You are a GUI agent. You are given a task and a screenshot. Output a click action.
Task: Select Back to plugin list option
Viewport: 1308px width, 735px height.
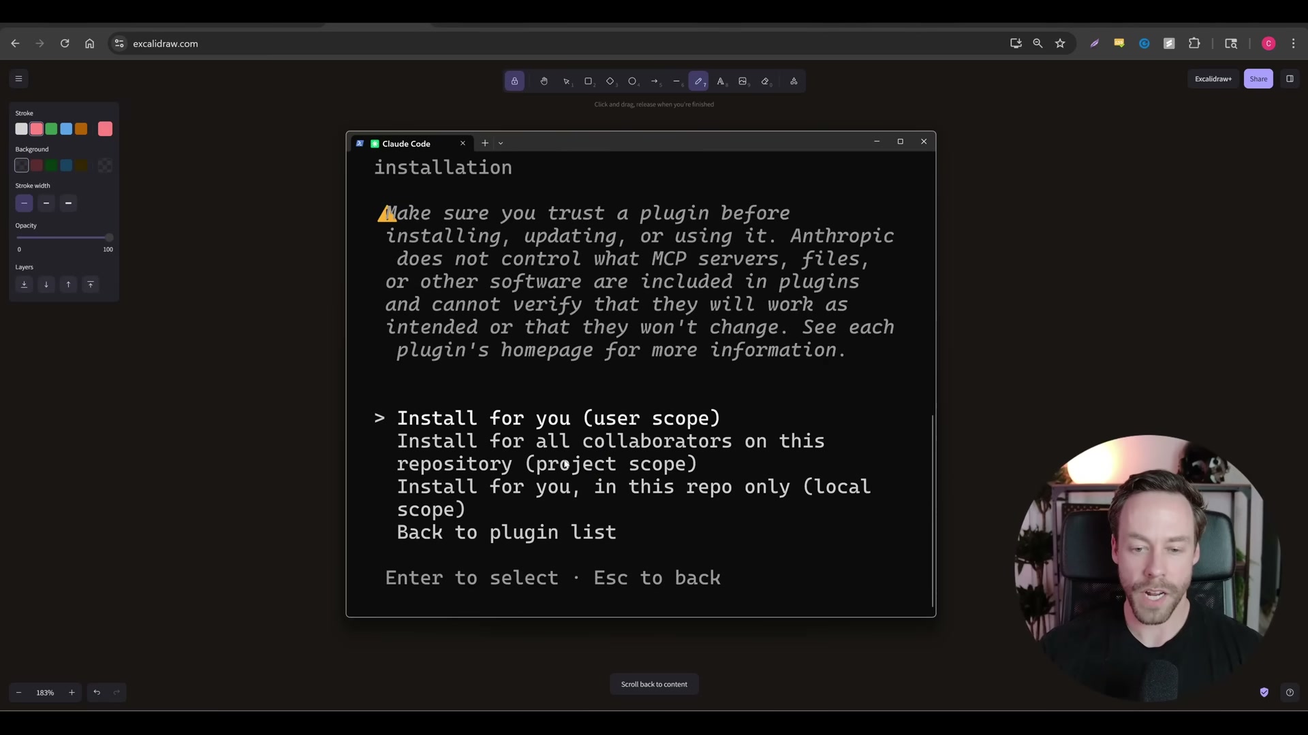pyautogui.click(x=507, y=533)
